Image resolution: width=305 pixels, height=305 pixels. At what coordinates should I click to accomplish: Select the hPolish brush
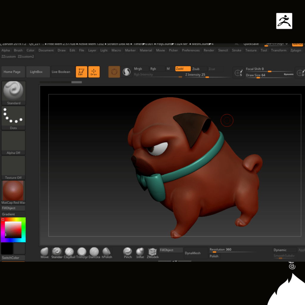[107, 252]
